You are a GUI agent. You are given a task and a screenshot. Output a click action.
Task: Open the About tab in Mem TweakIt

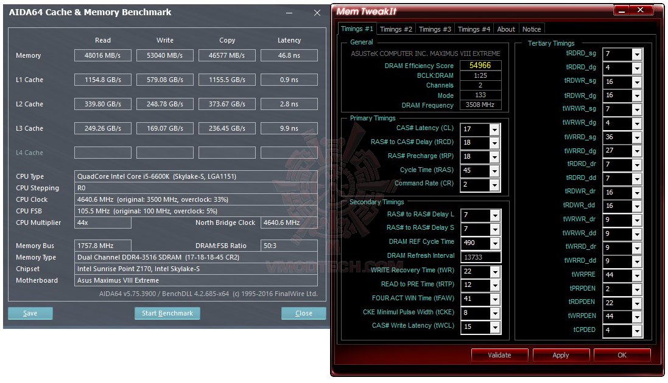(x=506, y=29)
